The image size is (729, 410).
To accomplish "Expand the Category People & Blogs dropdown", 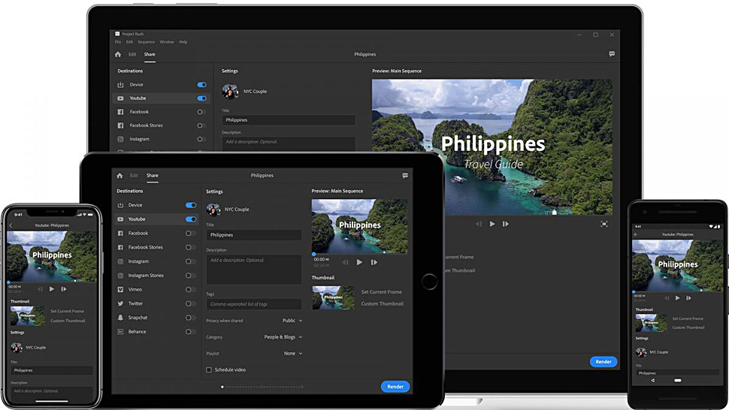I will (283, 337).
